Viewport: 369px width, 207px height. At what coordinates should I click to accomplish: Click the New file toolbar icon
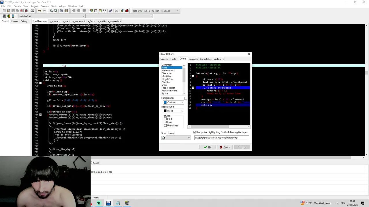pyautogui.click(x=4, y=11)
